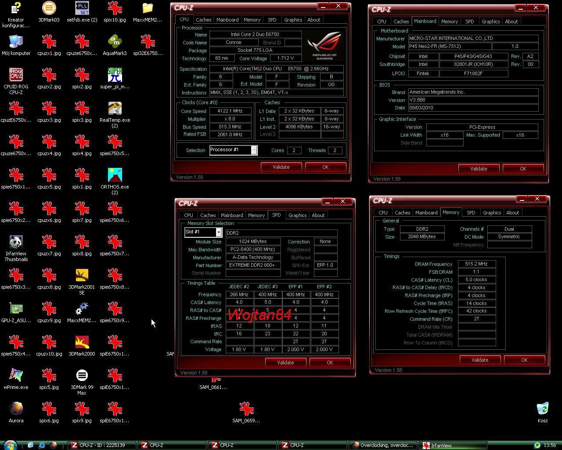
Task: Click BIOS date 09/03/2010 field
Action: (x=473, y=108)
